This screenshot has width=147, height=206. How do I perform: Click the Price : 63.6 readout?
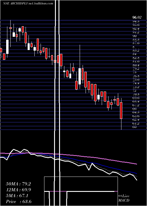click(x=19, y=202)
